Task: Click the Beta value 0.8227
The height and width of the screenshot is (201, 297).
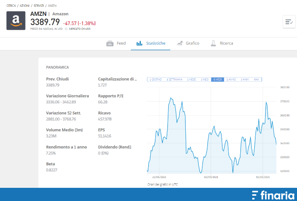Action: click(x=52, y=170)
